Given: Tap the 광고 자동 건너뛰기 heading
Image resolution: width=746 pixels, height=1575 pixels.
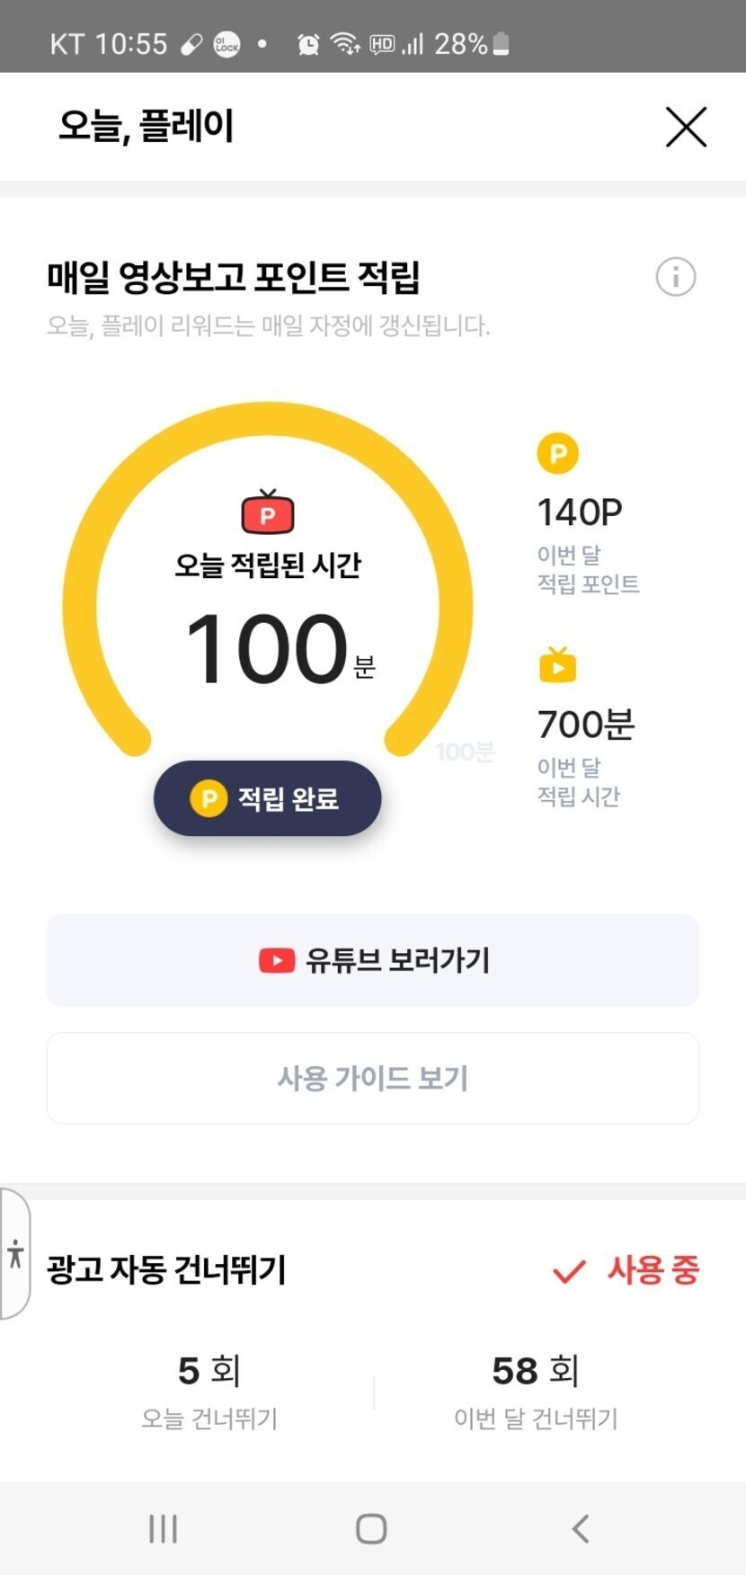Looking at the screenshot, I should click(x=166, y=1270).
